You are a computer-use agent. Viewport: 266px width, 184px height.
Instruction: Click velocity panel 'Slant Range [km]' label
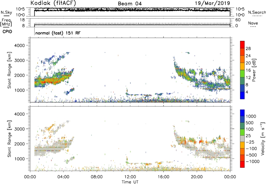9,138
